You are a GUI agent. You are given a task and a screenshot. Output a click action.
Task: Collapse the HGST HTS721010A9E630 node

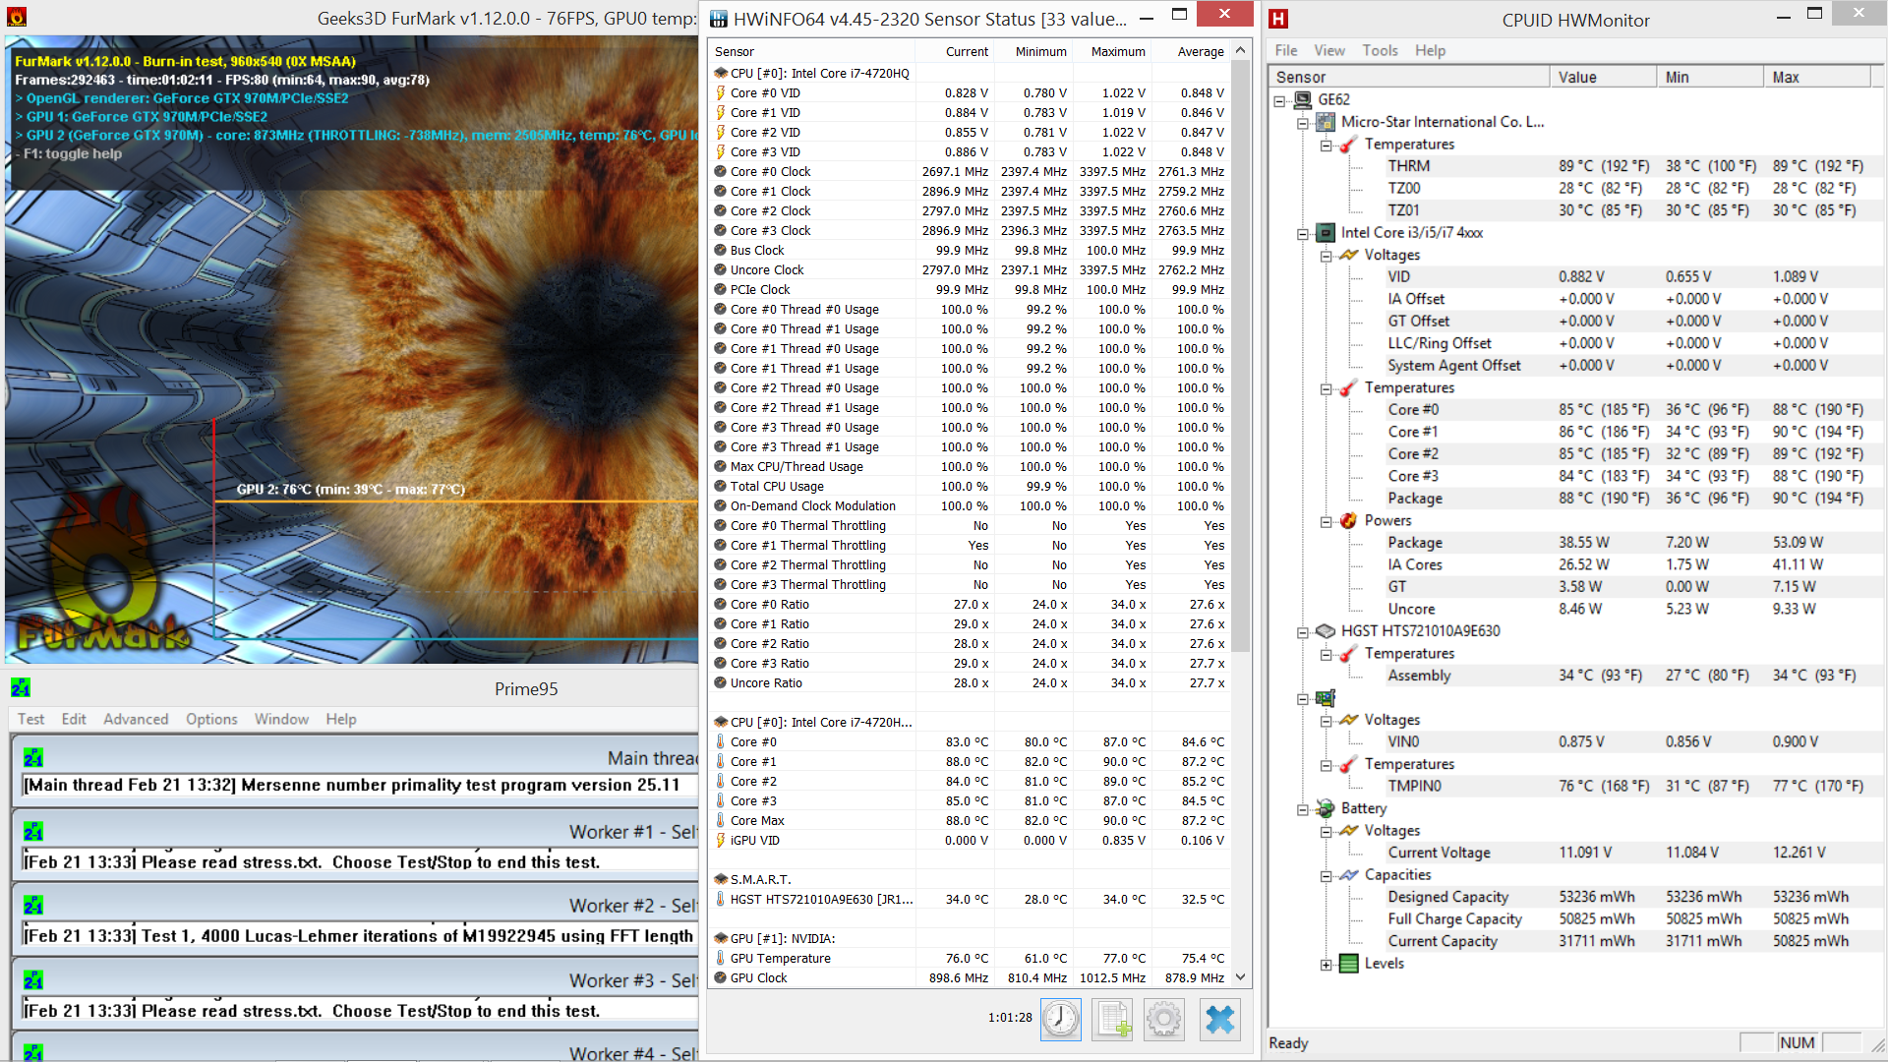[1303, 632]
